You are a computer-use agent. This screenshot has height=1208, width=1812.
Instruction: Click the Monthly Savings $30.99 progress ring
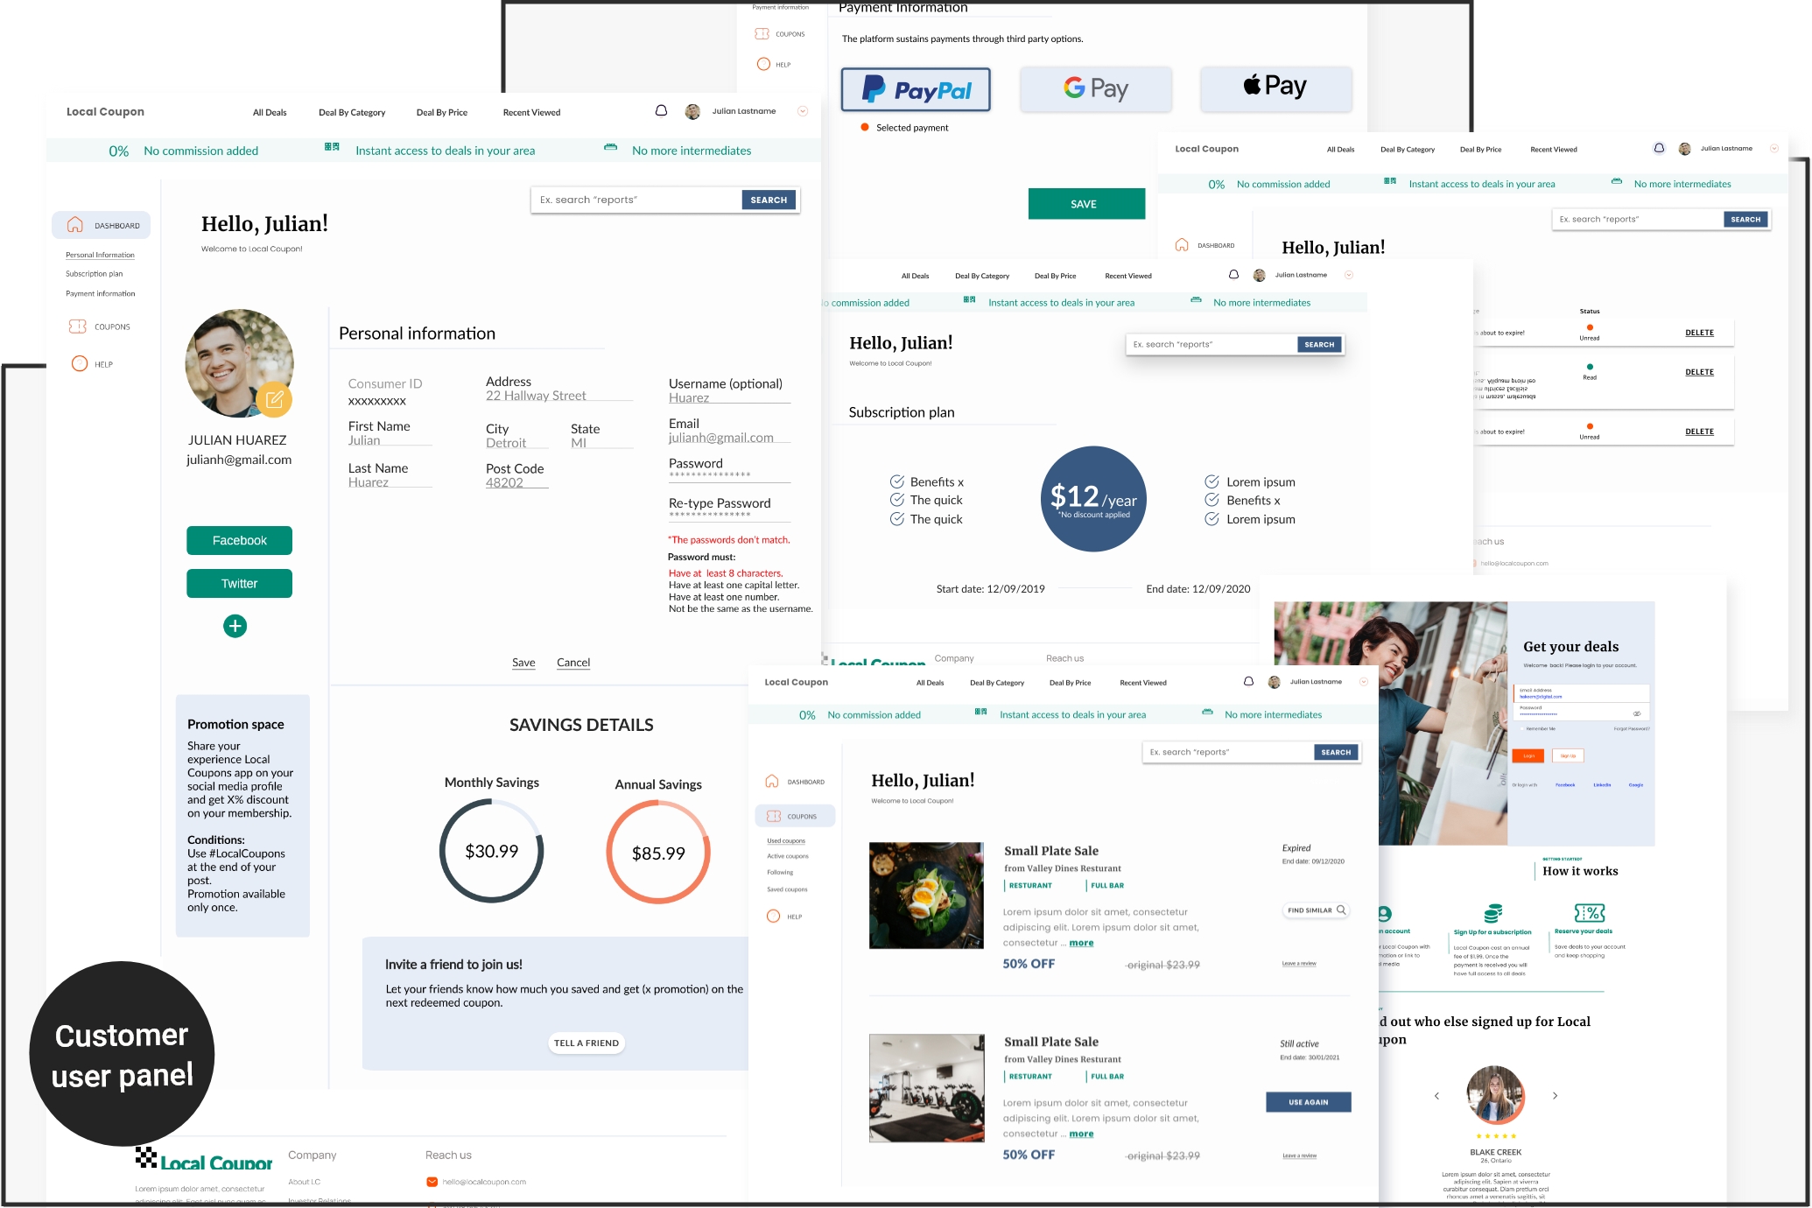point(491,851)
